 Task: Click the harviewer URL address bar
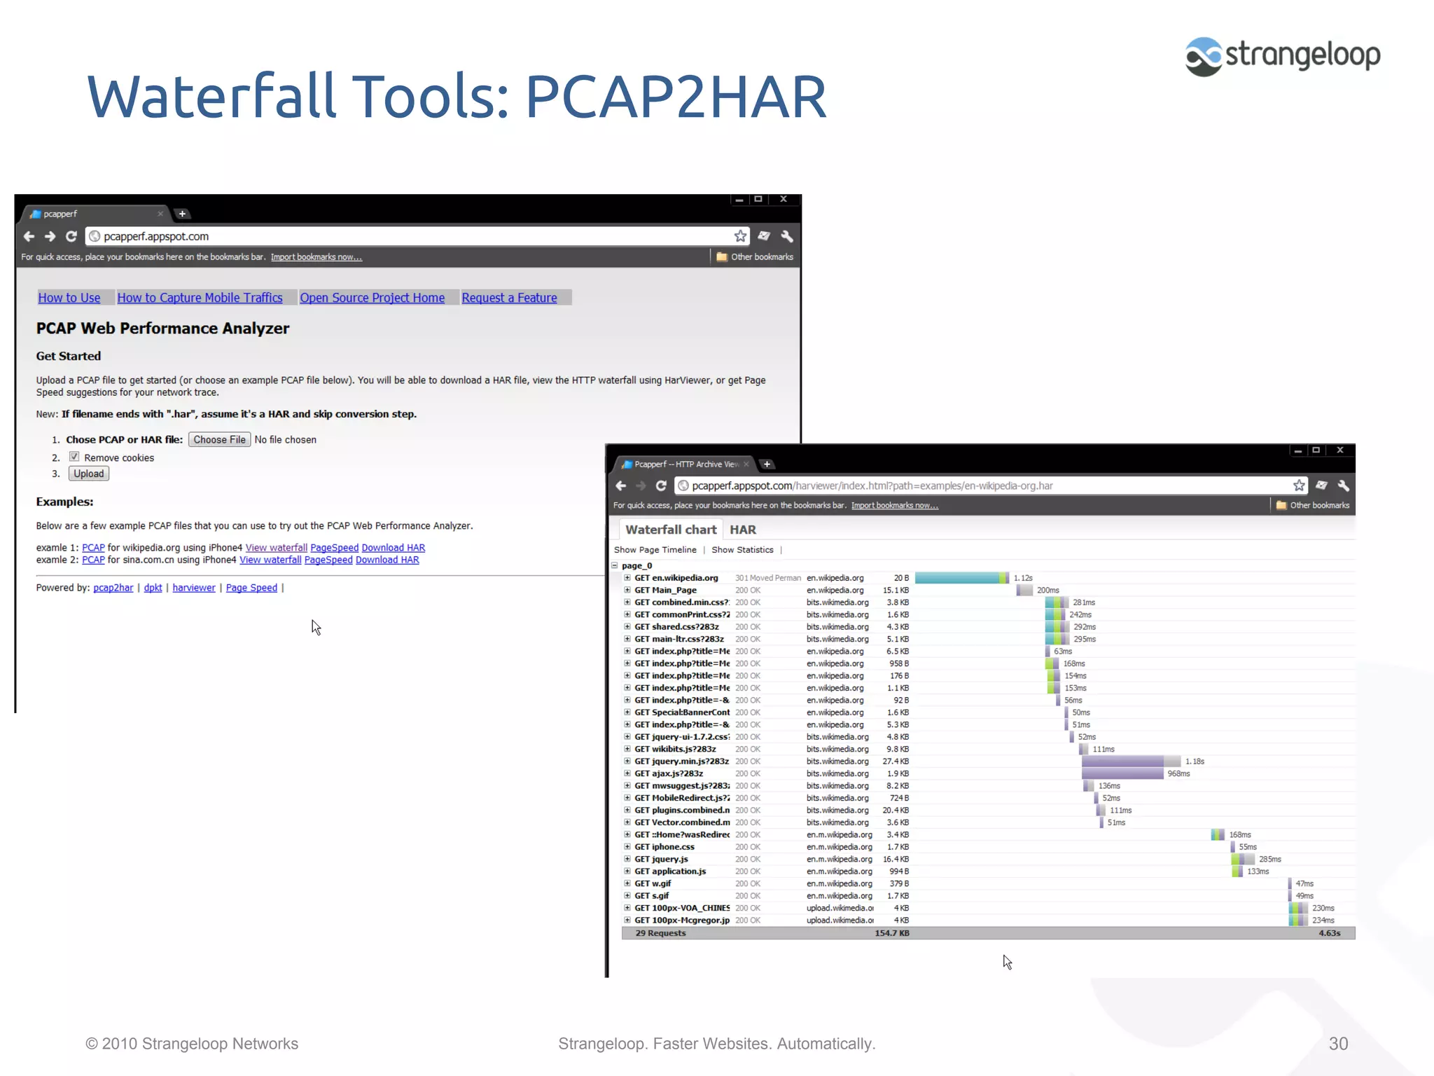point(991,485)
